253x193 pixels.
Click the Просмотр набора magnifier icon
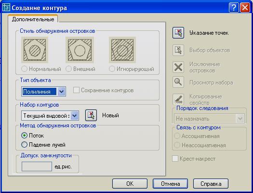point(178,82)
